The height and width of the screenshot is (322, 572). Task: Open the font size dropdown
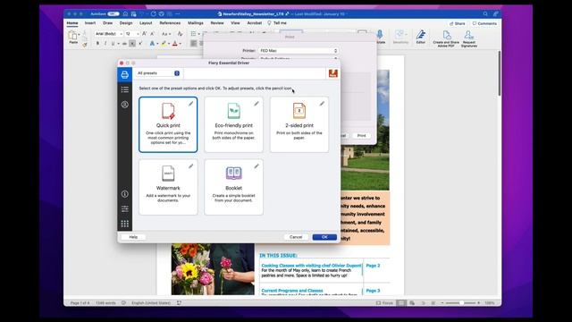tap(132, 34)
